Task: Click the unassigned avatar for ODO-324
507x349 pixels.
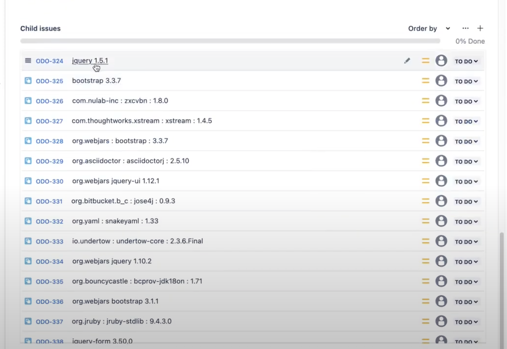Action: click(x=441, y=61)
